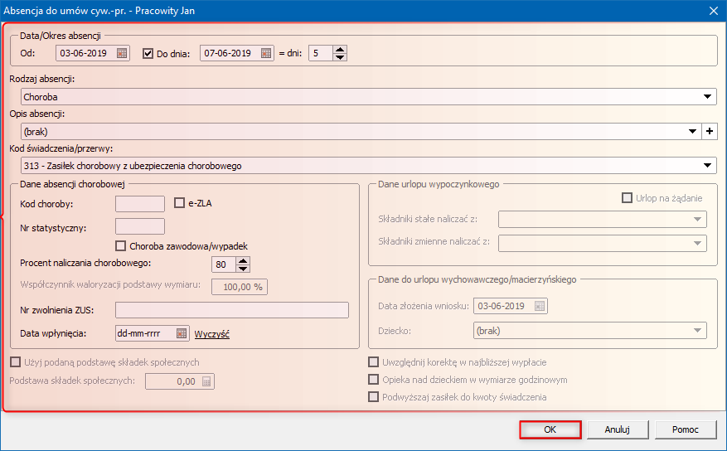Enable the e-ZLA checkbox
Screen dimensions: 727x451
pos(179,202)
